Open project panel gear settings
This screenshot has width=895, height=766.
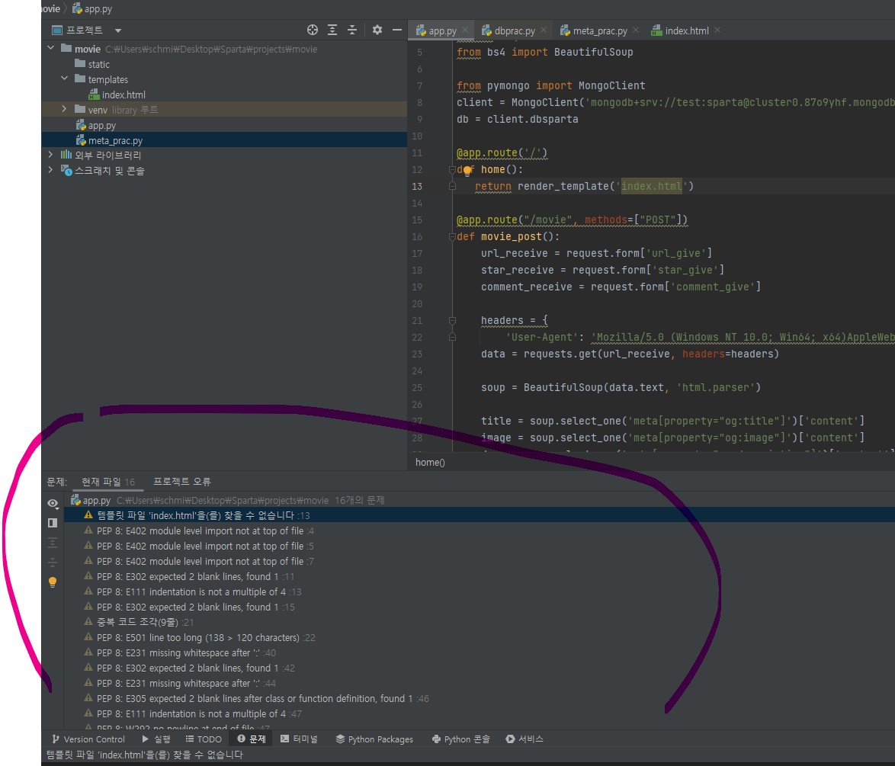tap(377, 30)
